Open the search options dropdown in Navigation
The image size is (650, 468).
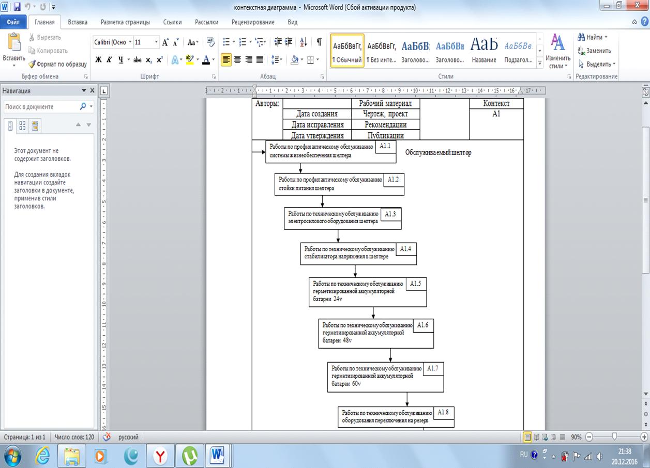pyautogui.click(x=92, y=106)
